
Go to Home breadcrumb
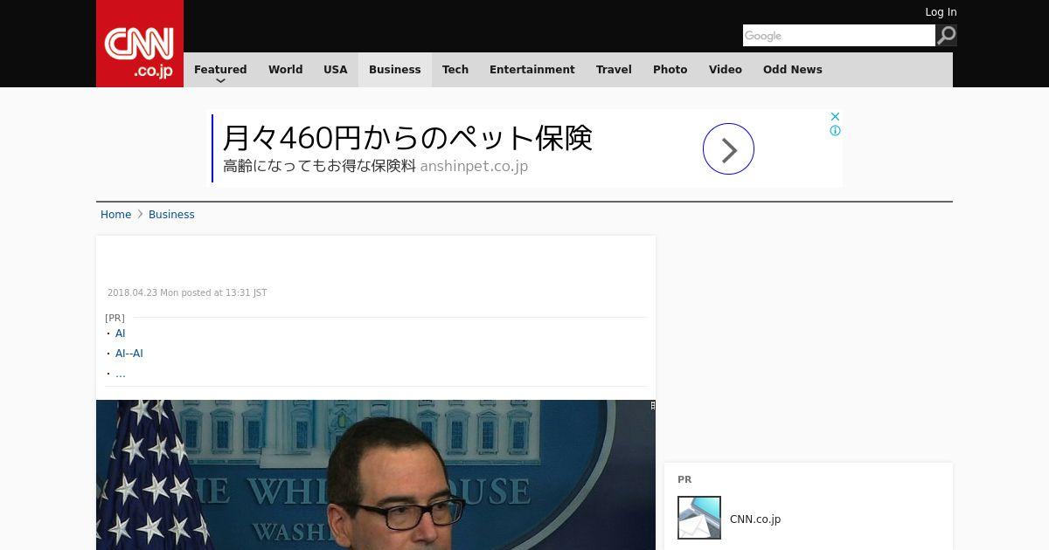(x=115, y=215)
